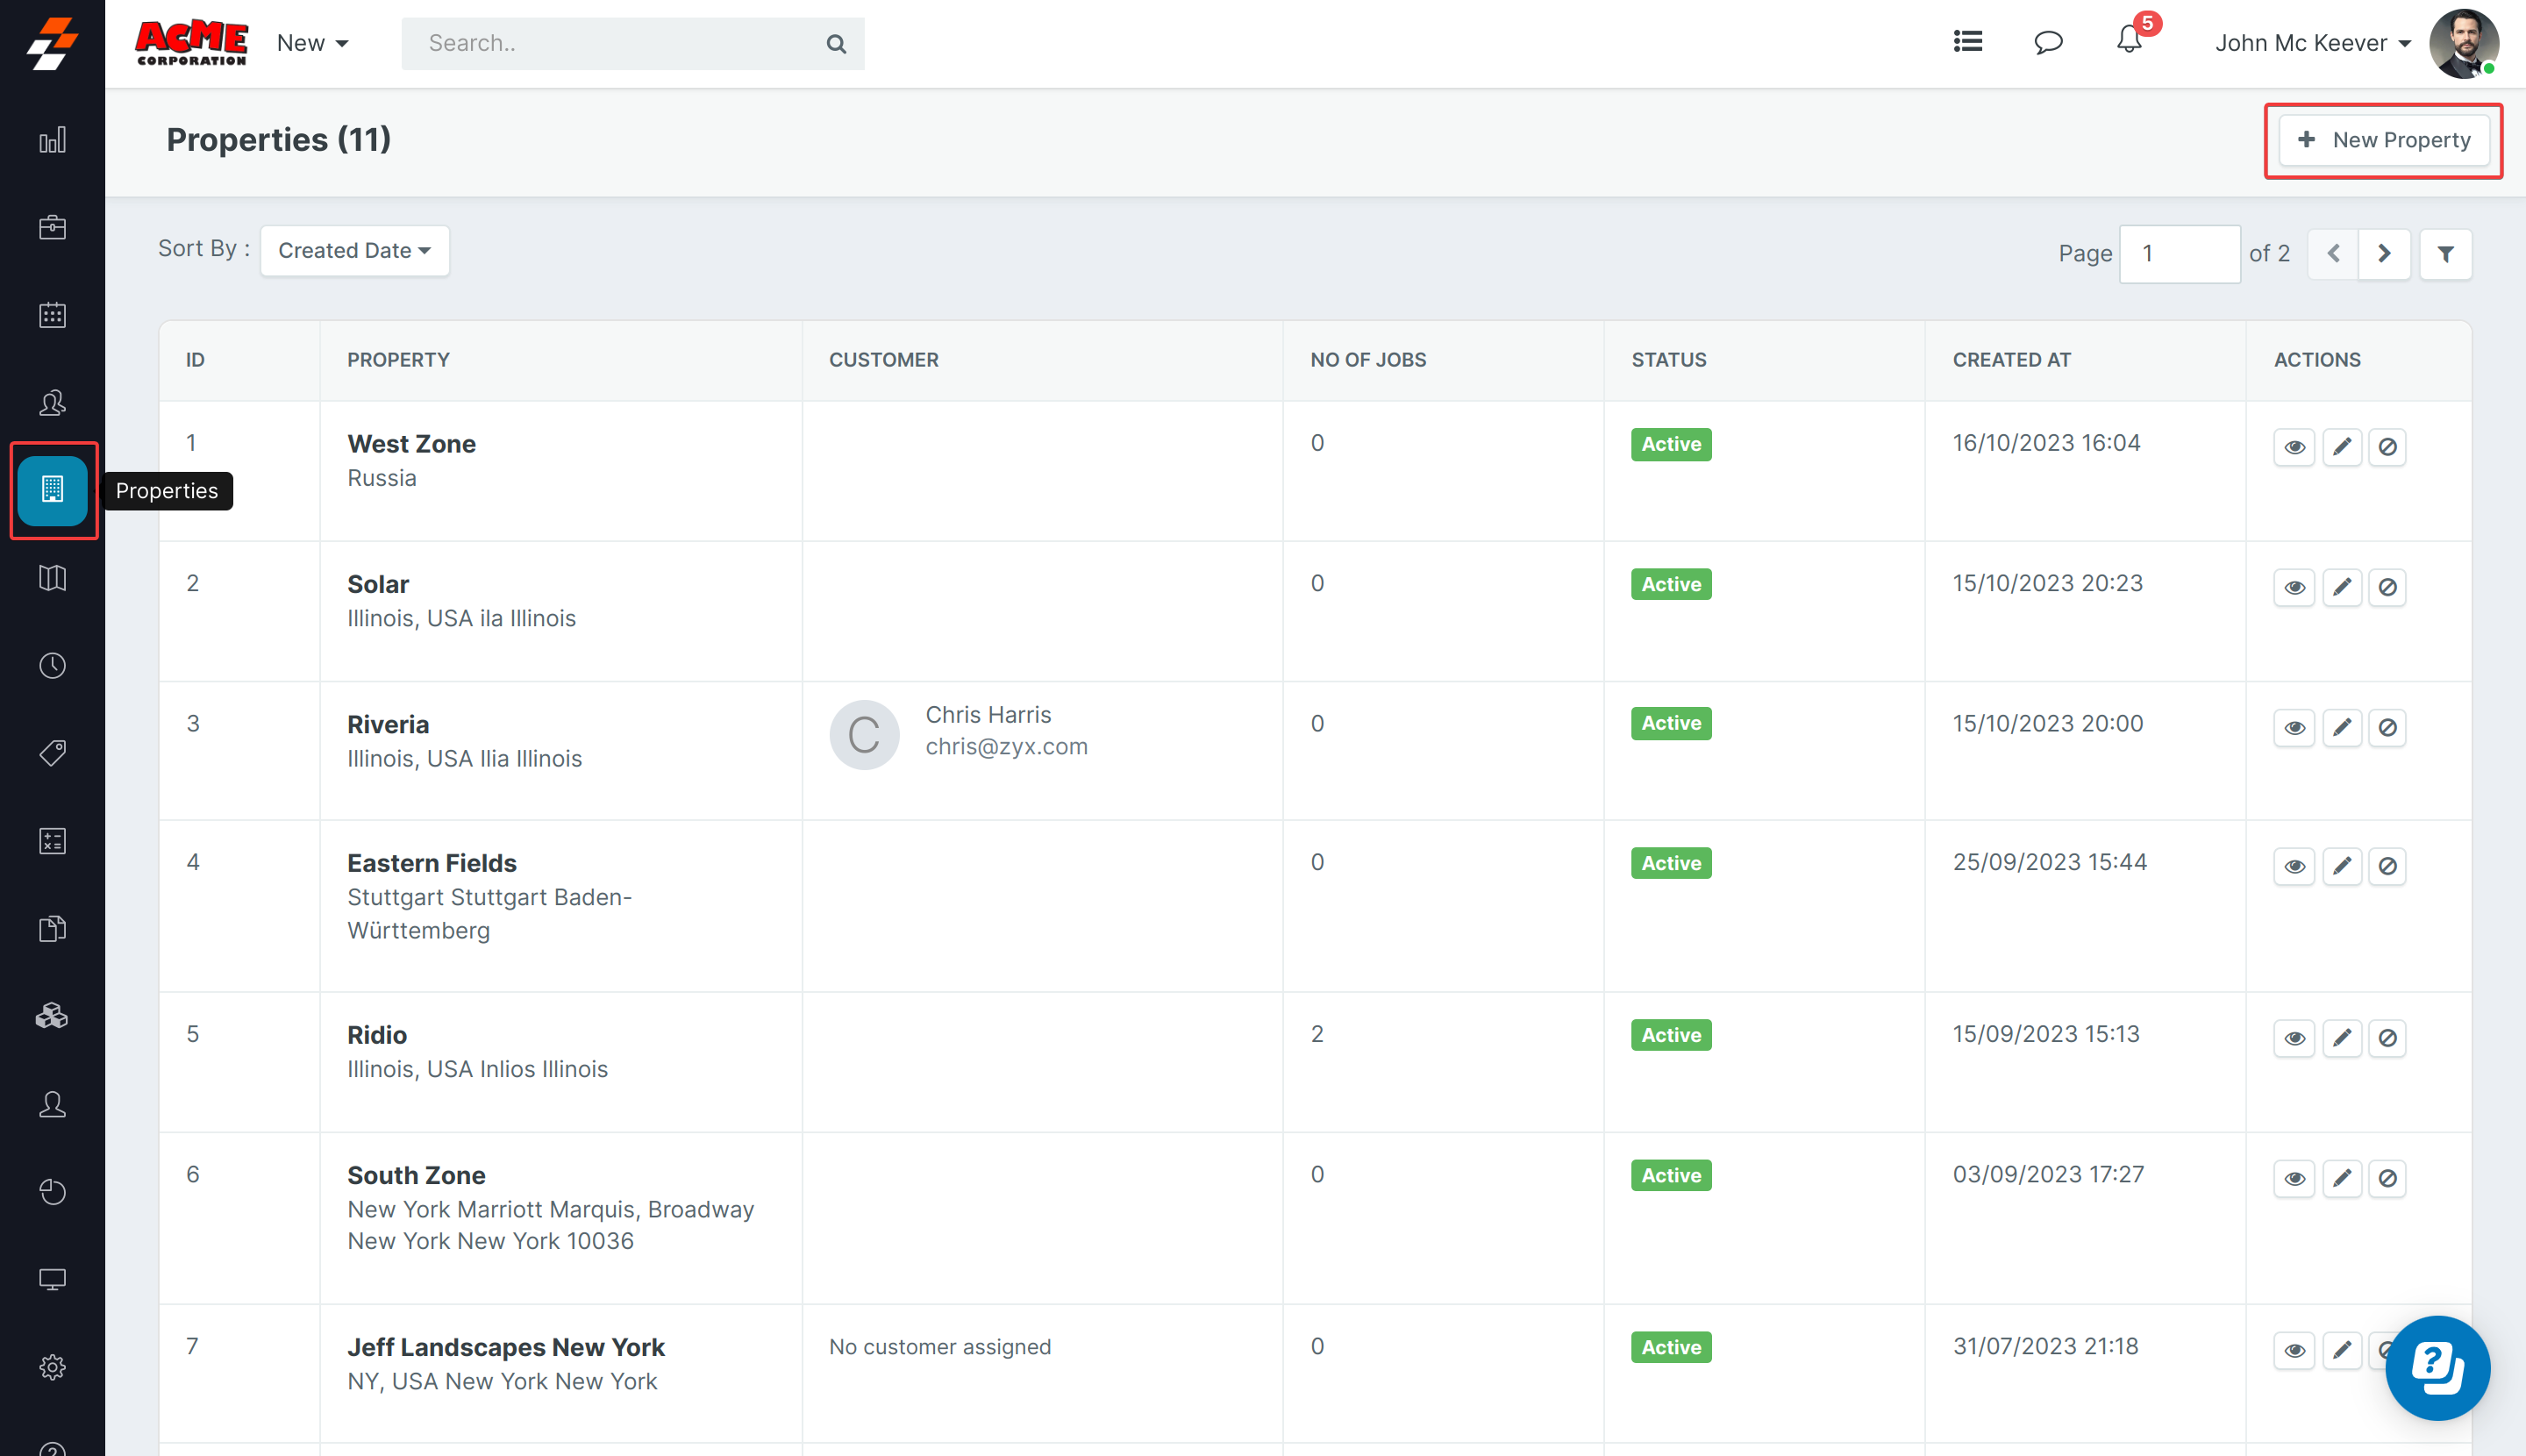Expand John Mc Keever user menu

tap(2312, 43)
